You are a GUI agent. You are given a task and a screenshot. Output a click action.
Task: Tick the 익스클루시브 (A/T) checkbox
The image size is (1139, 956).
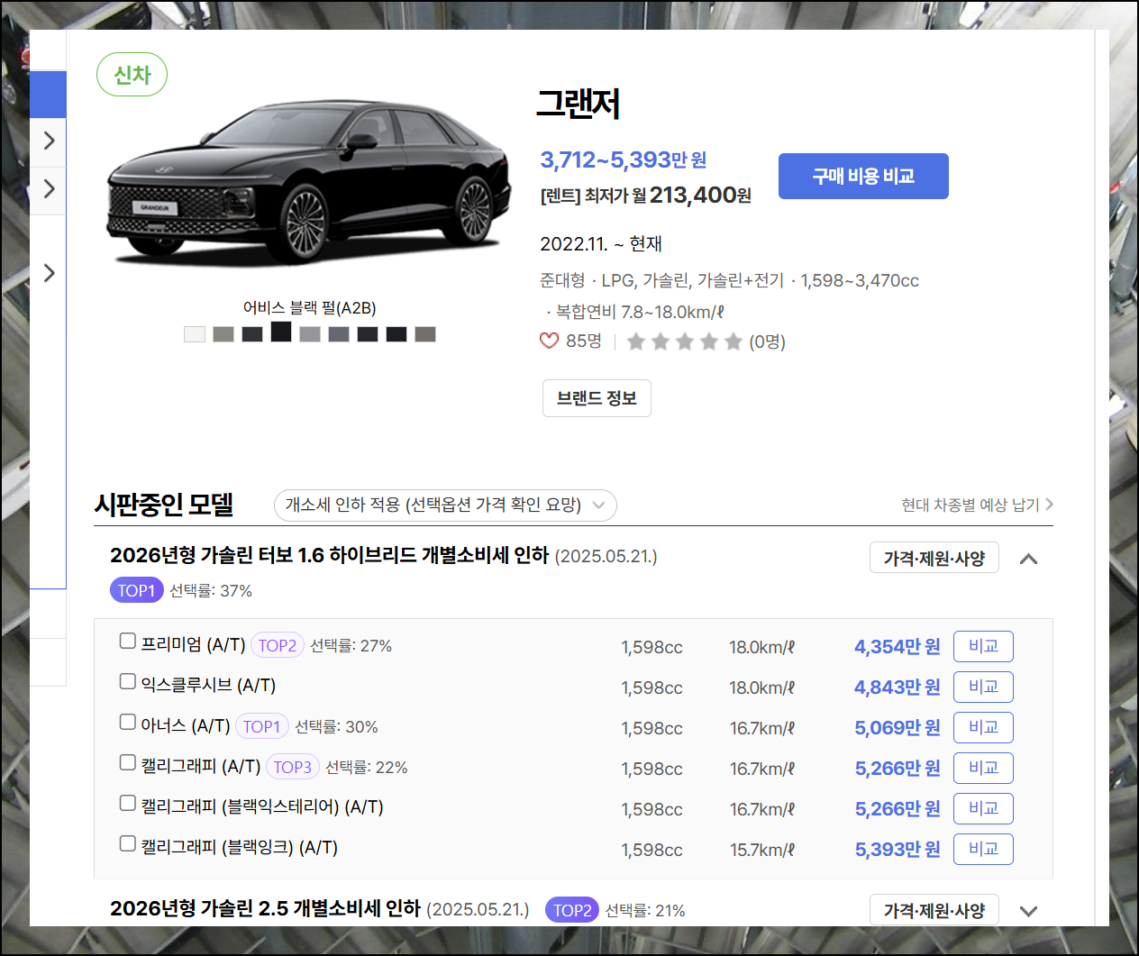(128, 681)
